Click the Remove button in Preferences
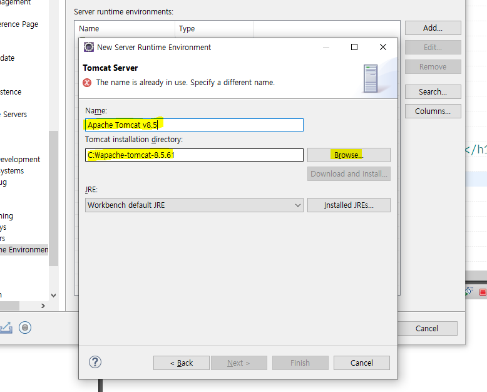The width and height of the screenshot is (487, 392). (433, 67)
